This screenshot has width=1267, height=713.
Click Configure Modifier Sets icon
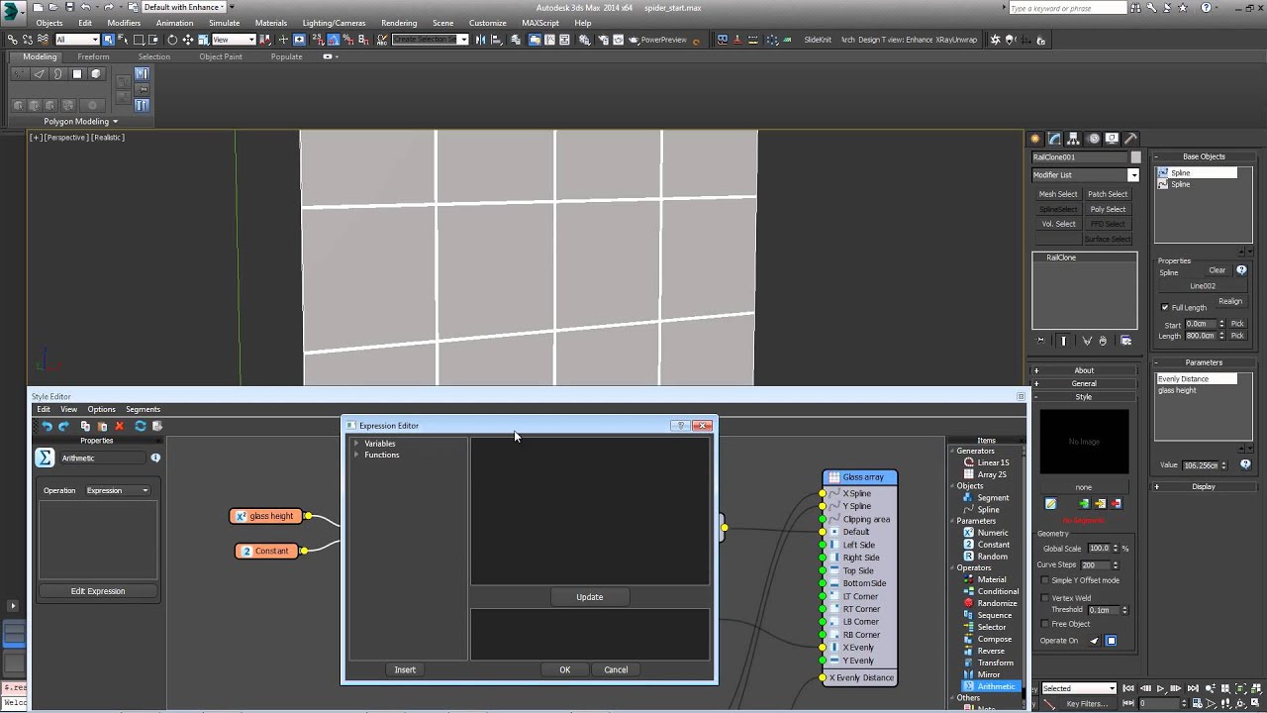pos(1125,341)
